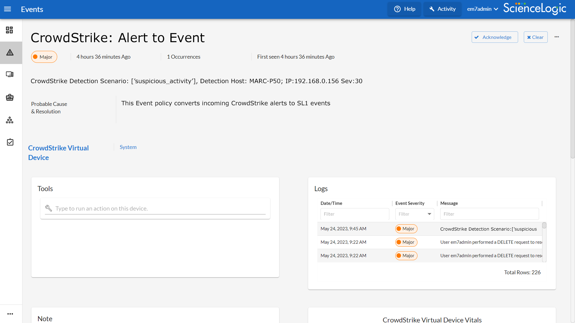Click the CrowdStrike Virtual Device link
This screenshot has height=323, width=575.
[58, 153]
